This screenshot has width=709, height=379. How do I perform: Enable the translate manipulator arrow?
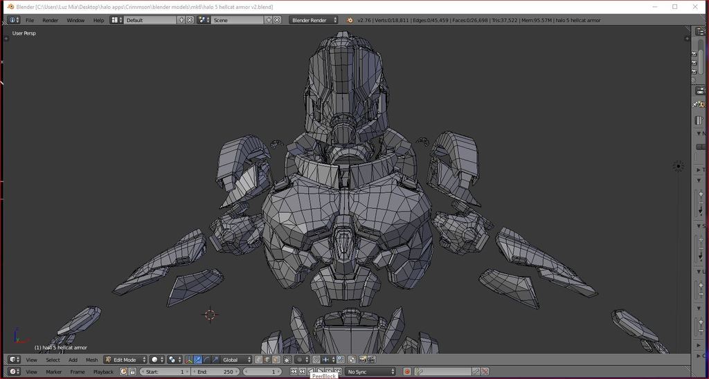click(x=197, y=360)
